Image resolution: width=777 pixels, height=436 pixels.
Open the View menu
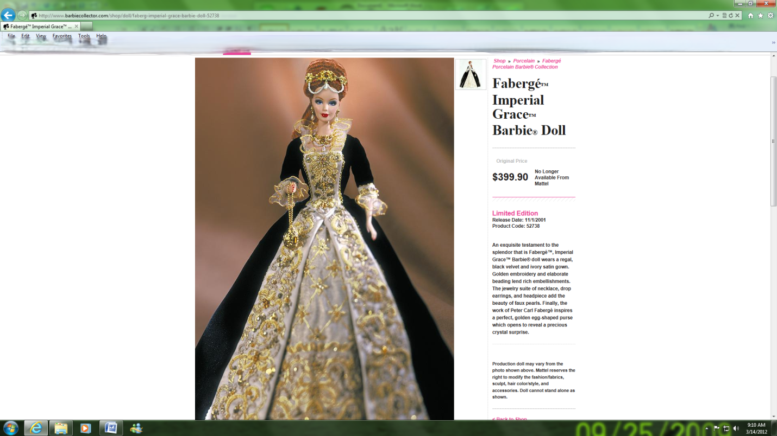[41, 36]
